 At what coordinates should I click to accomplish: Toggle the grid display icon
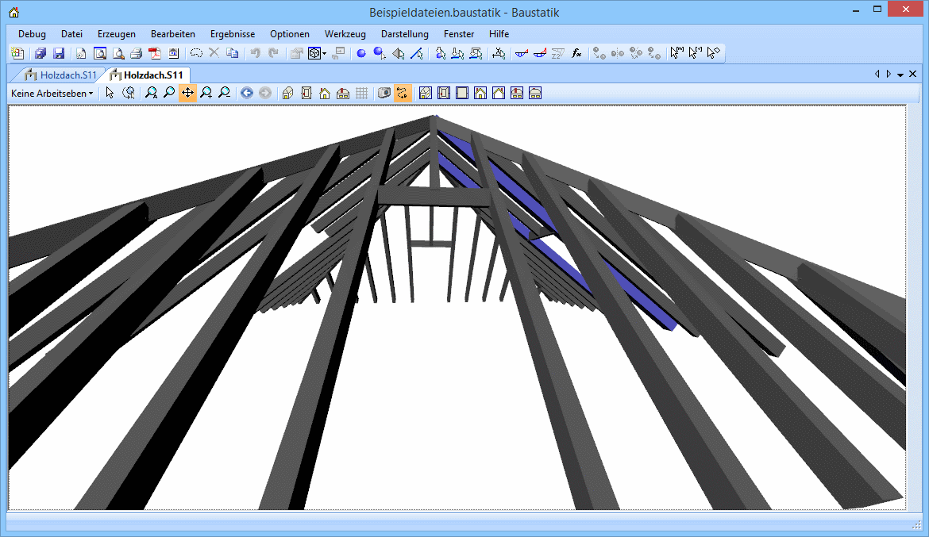pyautogui.click(x=362, y=94)
